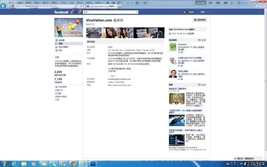
Task: Open Google Chrome from the taskbar
Action: 73,164
